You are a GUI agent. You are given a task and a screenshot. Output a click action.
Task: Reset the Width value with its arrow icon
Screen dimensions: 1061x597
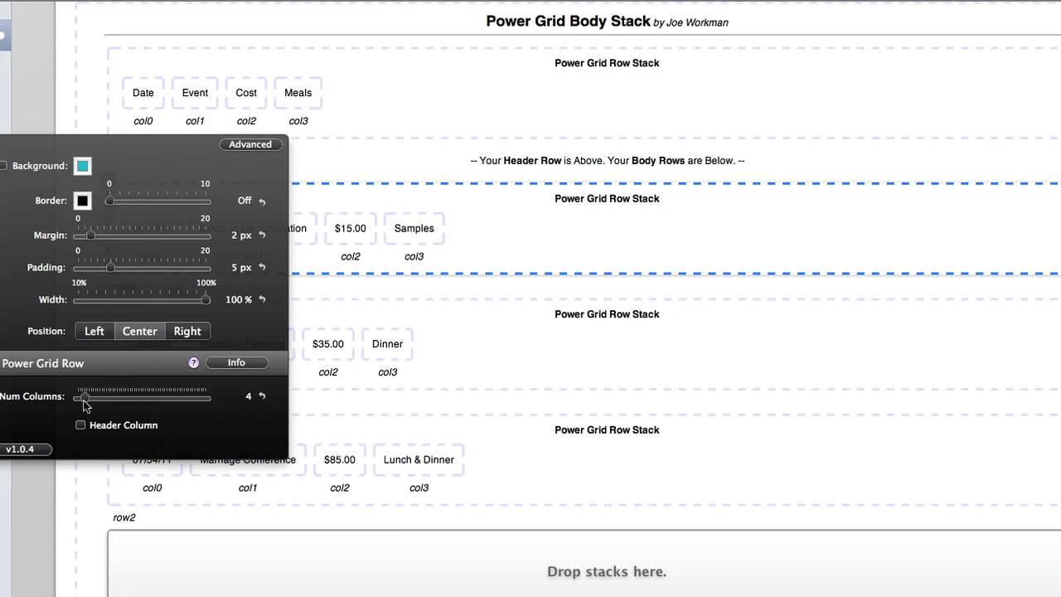[x=262, y=299]
